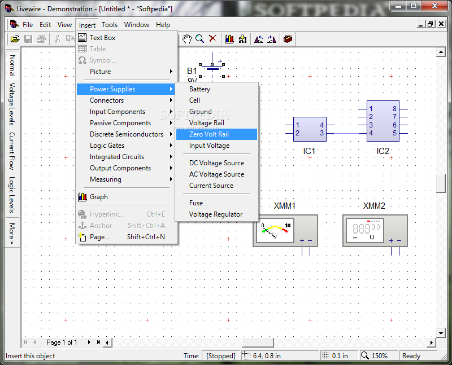Viewport: 452px width, 365px height.
Task: Select the Pan hand tool
Action: tap(187, 39)
